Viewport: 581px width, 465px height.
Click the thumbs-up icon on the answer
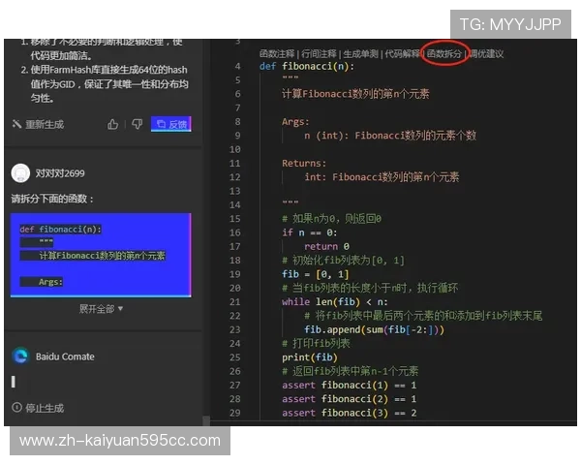(x=113, y=124)
